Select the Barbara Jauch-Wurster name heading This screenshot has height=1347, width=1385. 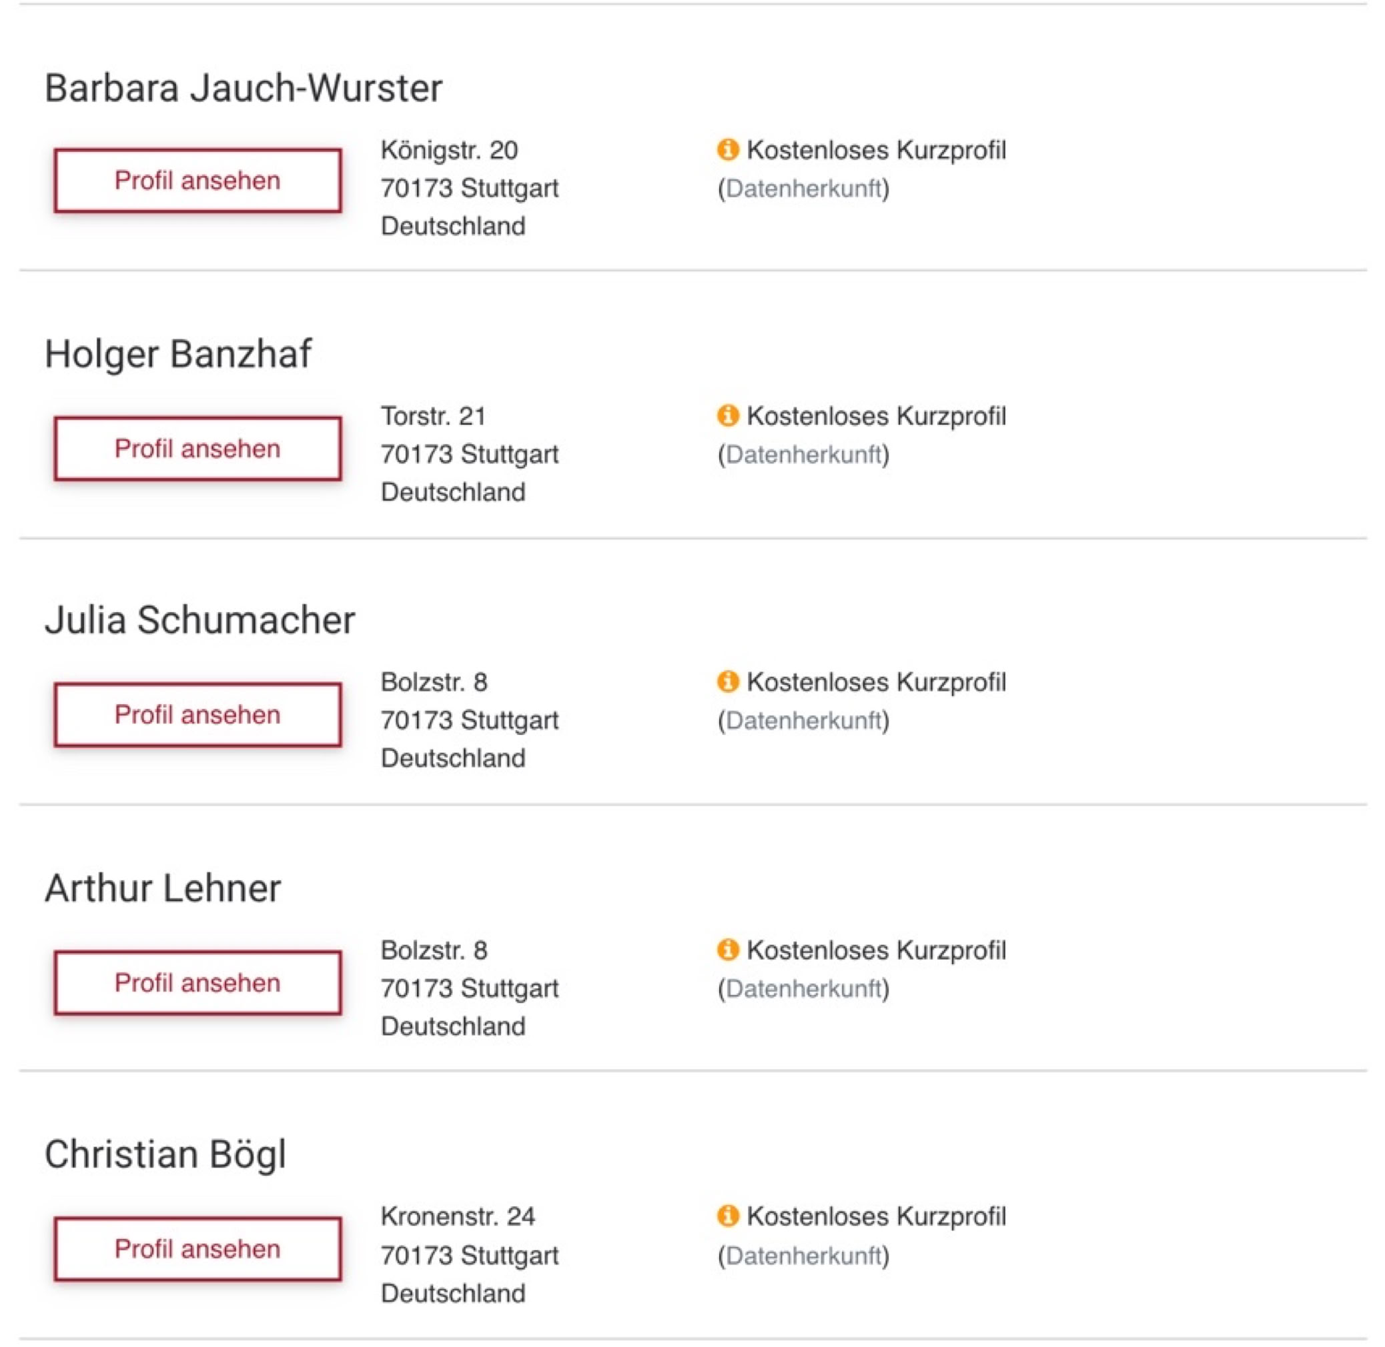tap(244, 89)
